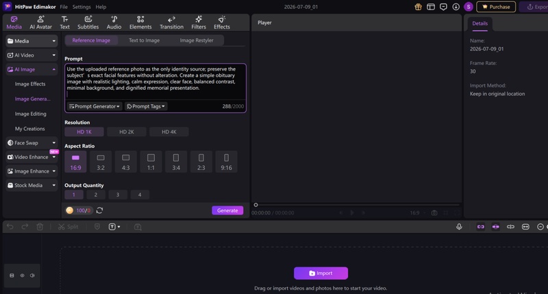
Task: Choose the 1:1 aspect ratio
Action: [x=151, y=162]
